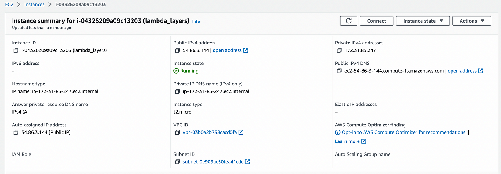This screenshot has width=501, height=174.
Task: Copy the Private IPv4 address 172.31.85.247
Action: click(x=339, y=50)
